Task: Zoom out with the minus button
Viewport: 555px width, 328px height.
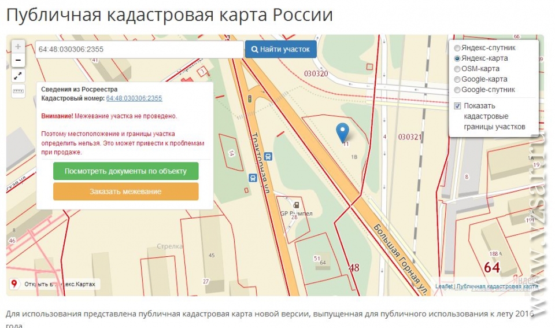Action: tap(18, 60)
